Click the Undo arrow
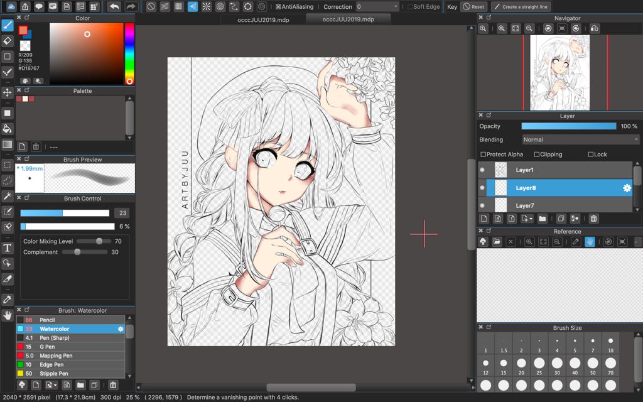Image resolution: width=643 pixels, height=402 pixels. 115,6
